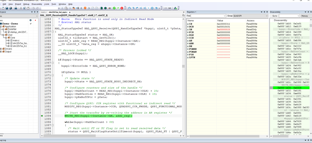This screenshot has height=143, width=312.
Task: Click the Go to field in Disassembly
Action: (x=289, y=16)
